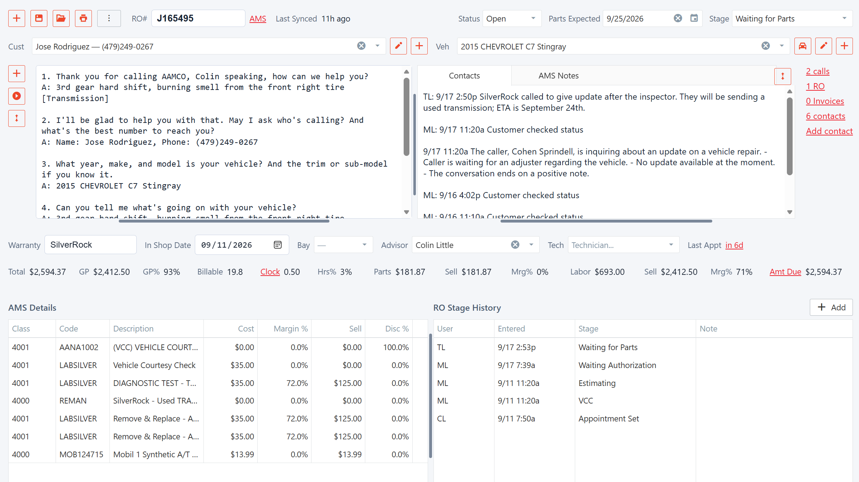The width and height of the screenshot is (859, 482).
Task: Click the Warranty SilverRock input field
Action: click(x=90, y=245)
